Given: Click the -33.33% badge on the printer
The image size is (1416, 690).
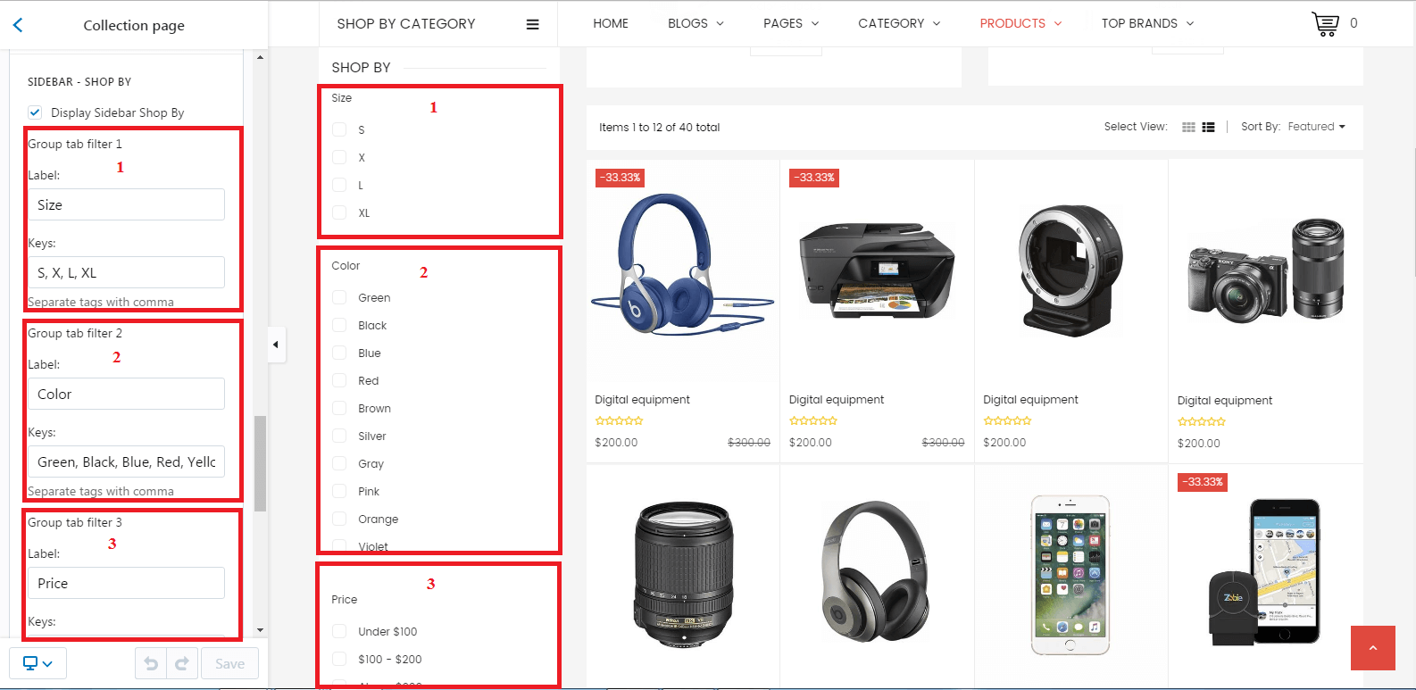Looking at the screenshot, I should [x=814, y=178].
